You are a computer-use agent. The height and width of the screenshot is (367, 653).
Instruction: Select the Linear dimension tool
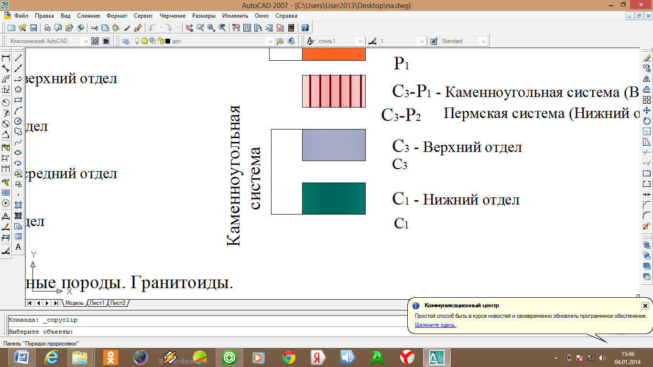coord(6,58)
